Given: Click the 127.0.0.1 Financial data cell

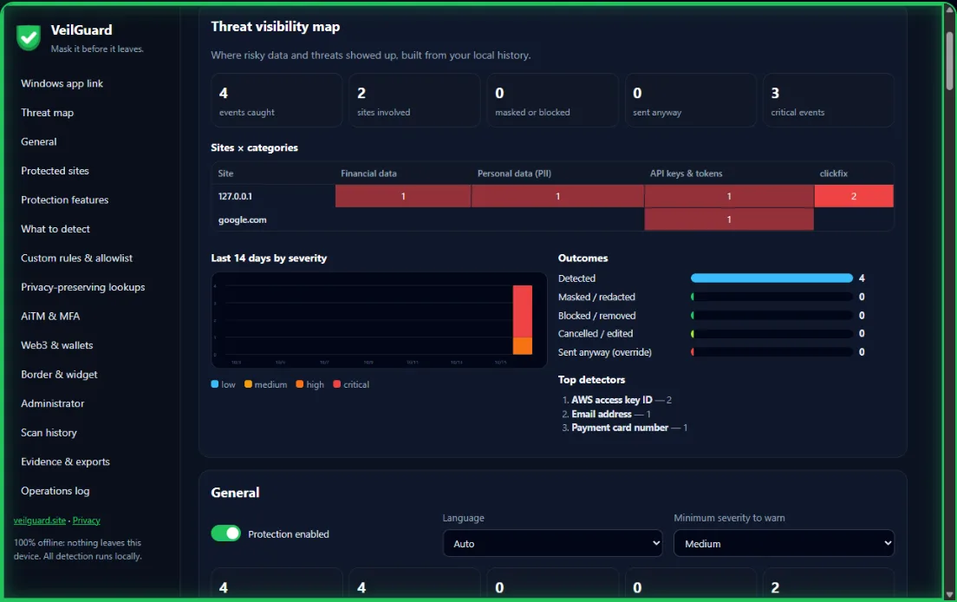Looking at the screenshot, I should click(x=403, y=196).
